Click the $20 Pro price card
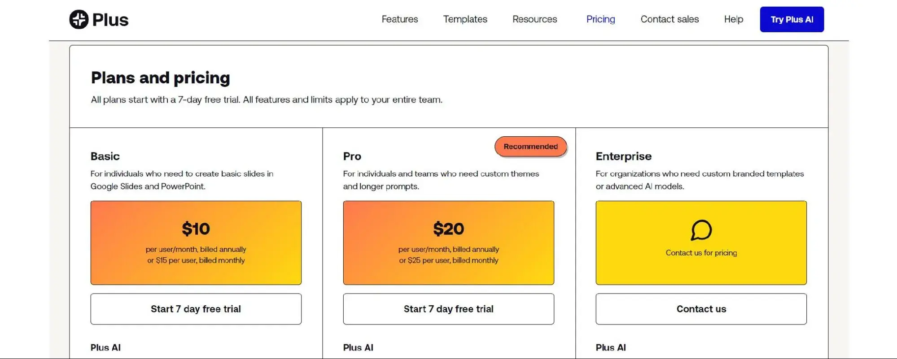Screen dimensions: 897x359 [448, 242]
